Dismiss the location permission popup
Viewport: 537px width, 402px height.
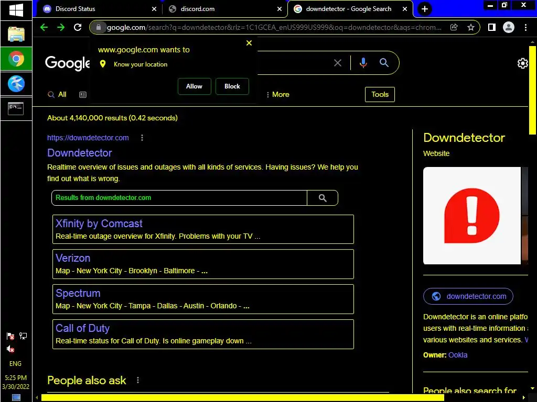(x=249, y=43)
